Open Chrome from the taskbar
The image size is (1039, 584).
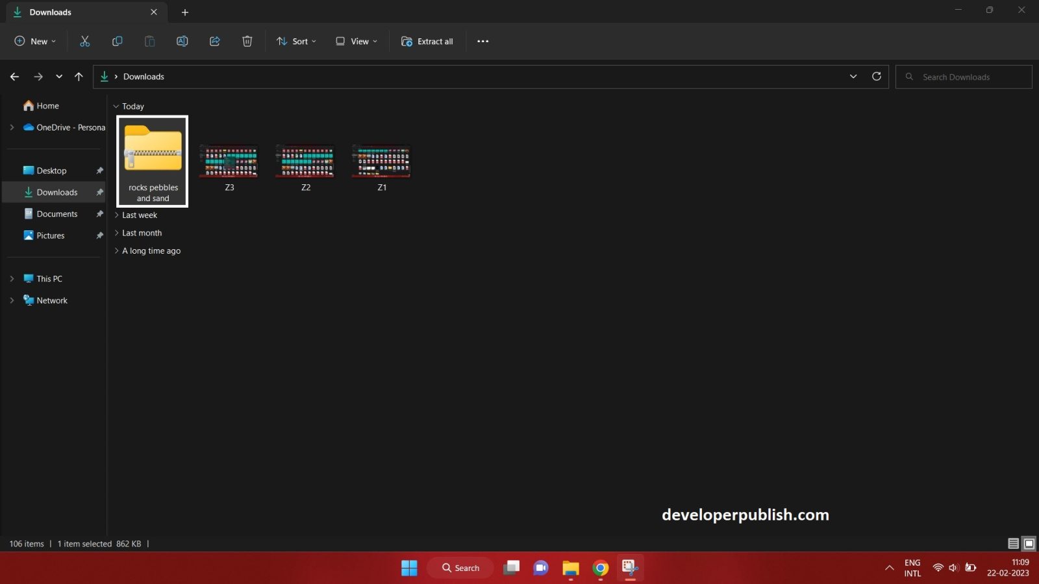(x=599, y=567)
